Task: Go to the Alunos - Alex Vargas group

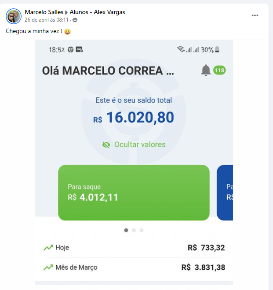Action: (97, 12)
